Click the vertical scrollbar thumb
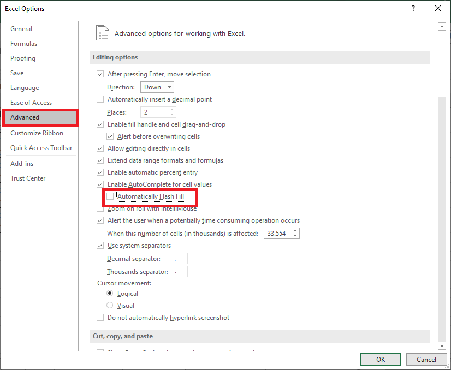The width and height of the screenshot is (451, 370). tap(442, 64)
